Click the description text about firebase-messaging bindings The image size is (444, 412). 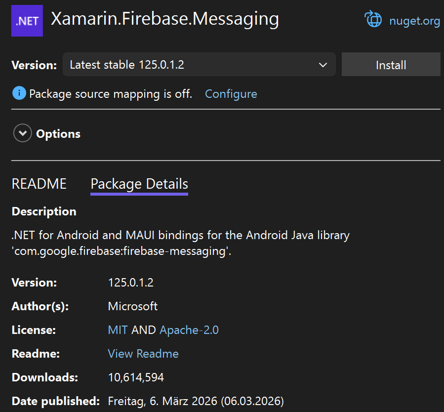[180, 243]
